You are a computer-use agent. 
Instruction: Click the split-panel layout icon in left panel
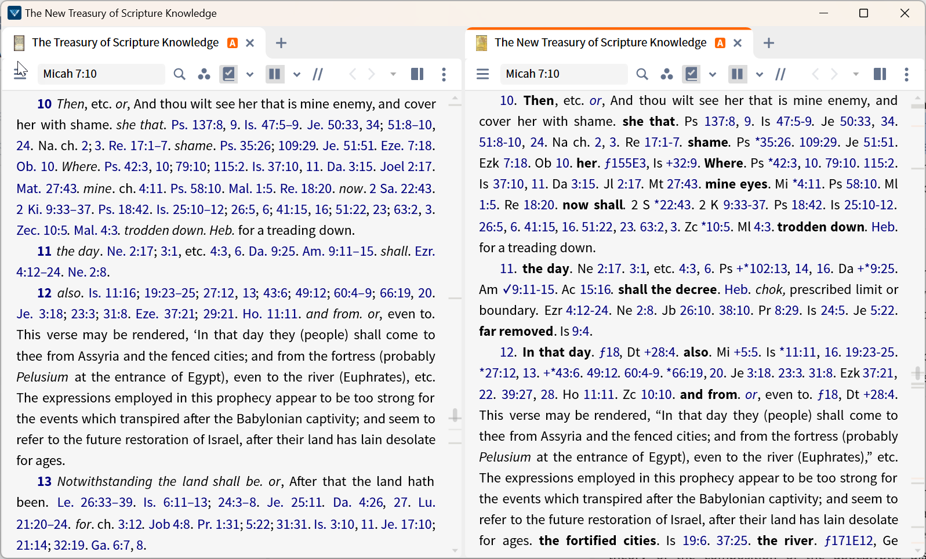pyautogui.click(x=417, y=74)
